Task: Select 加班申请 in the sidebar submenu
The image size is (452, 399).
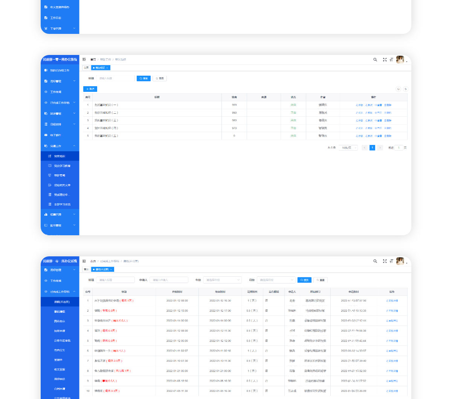Action: (x=60, y=331)
